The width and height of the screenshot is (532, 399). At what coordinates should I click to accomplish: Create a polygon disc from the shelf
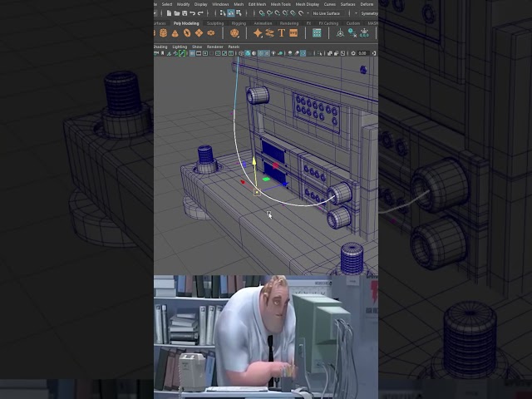tap(210, 33)
